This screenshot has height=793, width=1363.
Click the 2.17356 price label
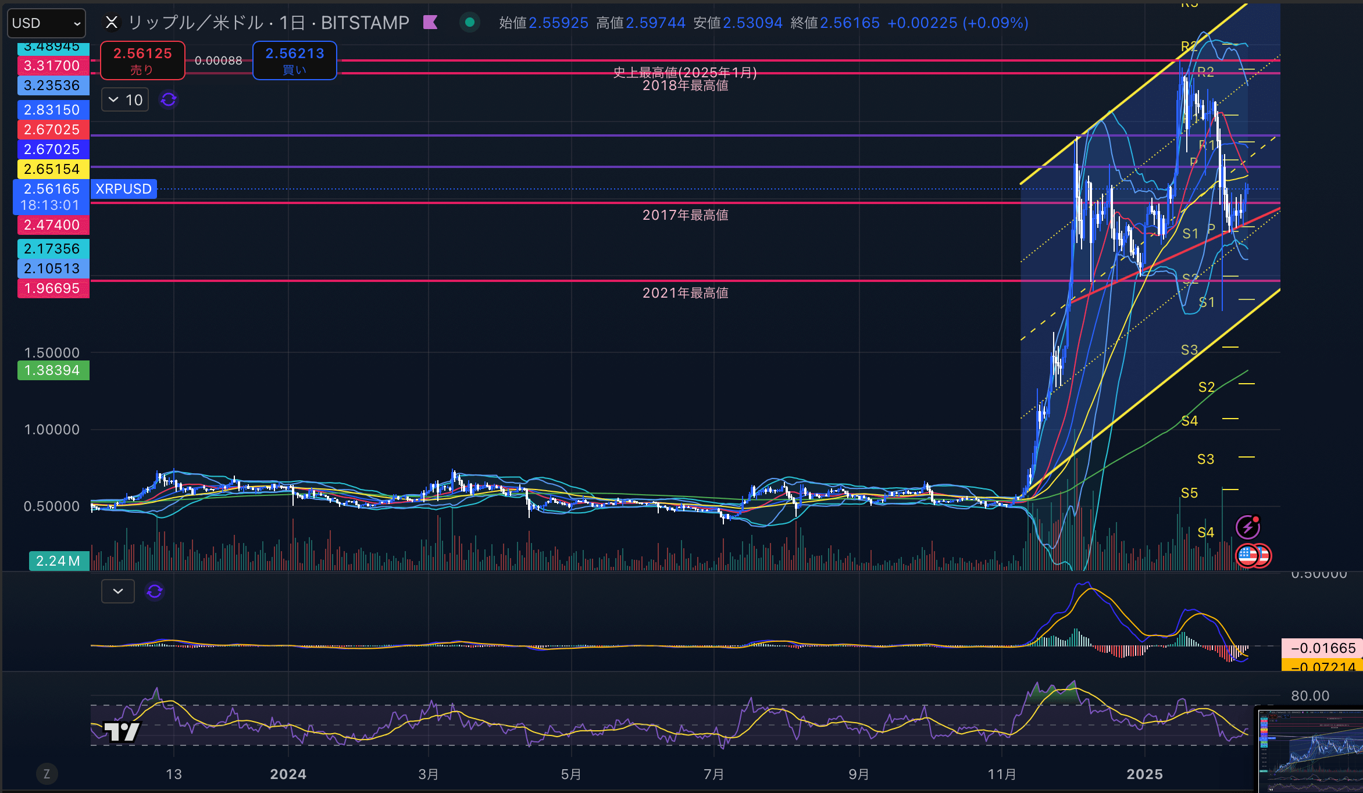pyautogui.click(x=53, y=249)
